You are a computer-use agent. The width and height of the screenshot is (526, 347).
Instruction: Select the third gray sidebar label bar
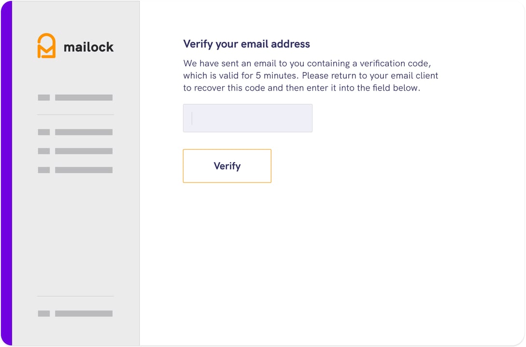click(x=83, y=151)
